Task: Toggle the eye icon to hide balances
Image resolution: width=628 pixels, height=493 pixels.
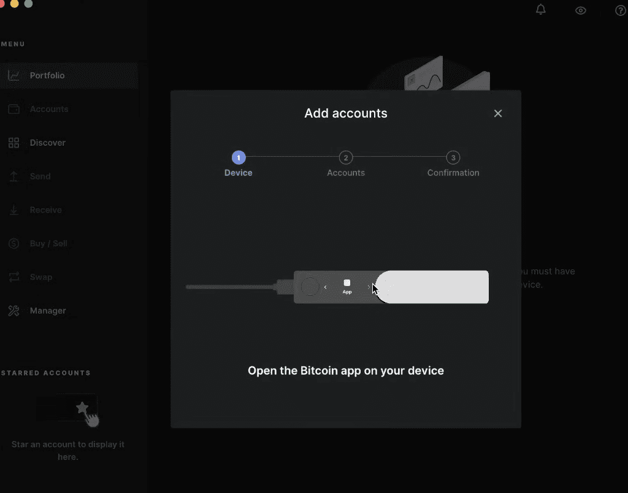Action: click(580, 10)
